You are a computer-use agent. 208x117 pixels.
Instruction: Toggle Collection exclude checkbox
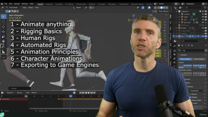(x=200, y=11)
